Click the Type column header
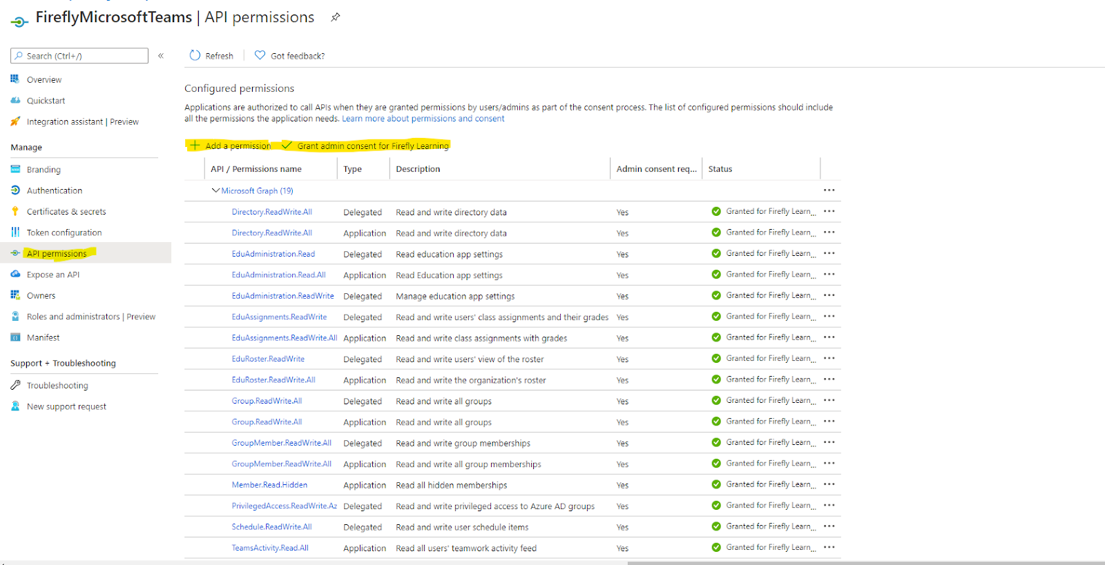 tap(353, 169)
